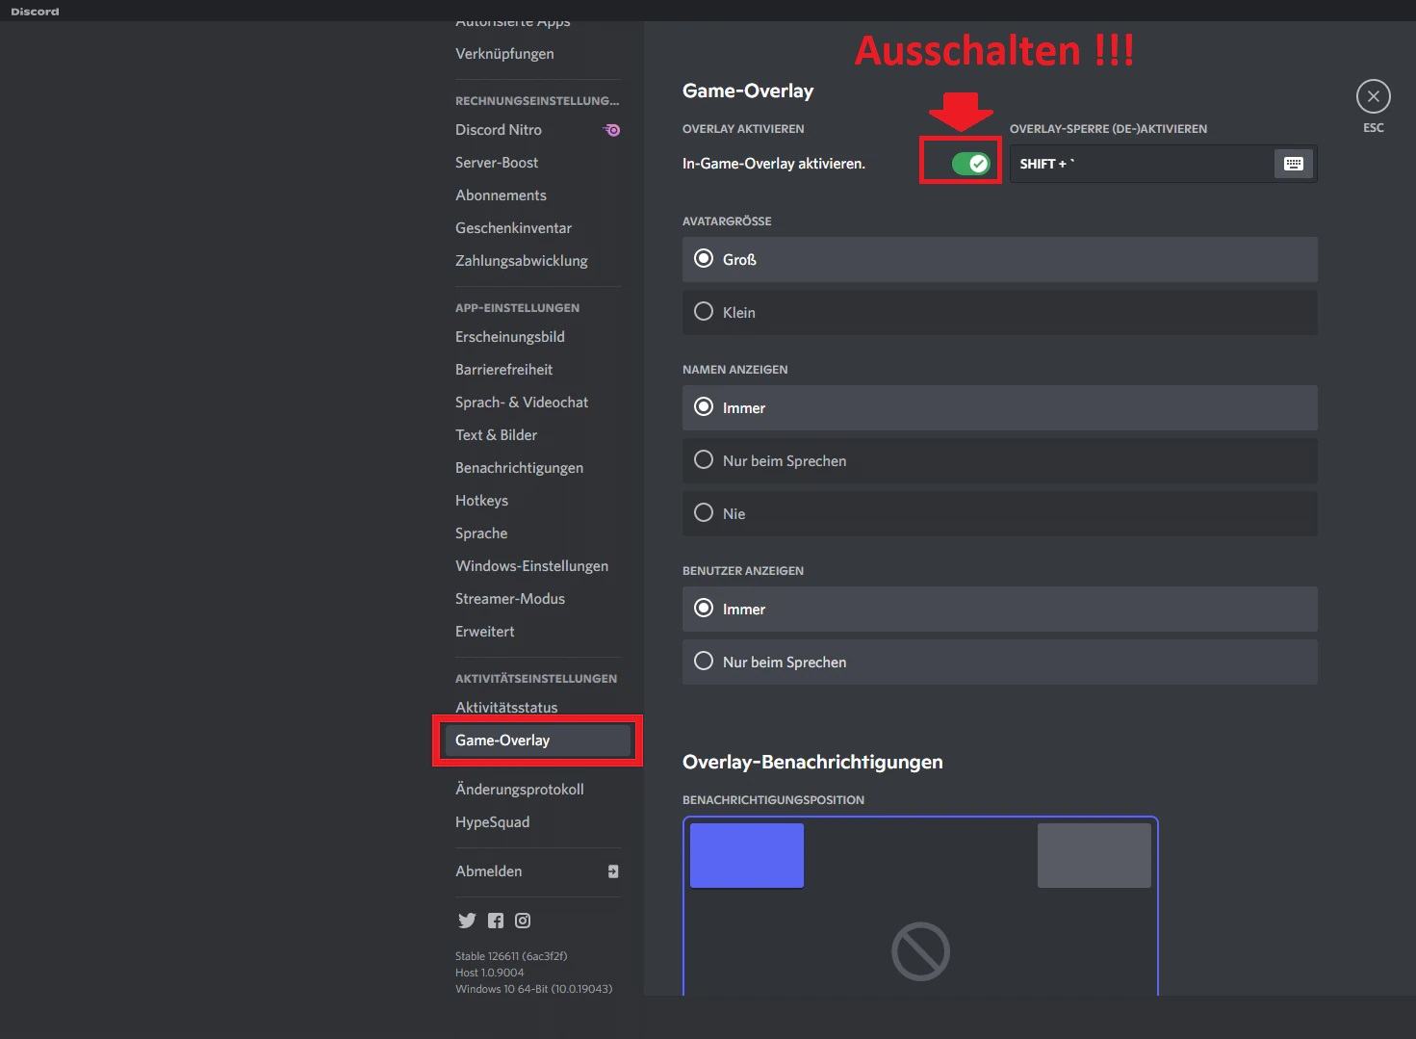
Task: Click the Windows 10 64-Bit version text
Action: point(533,989)
